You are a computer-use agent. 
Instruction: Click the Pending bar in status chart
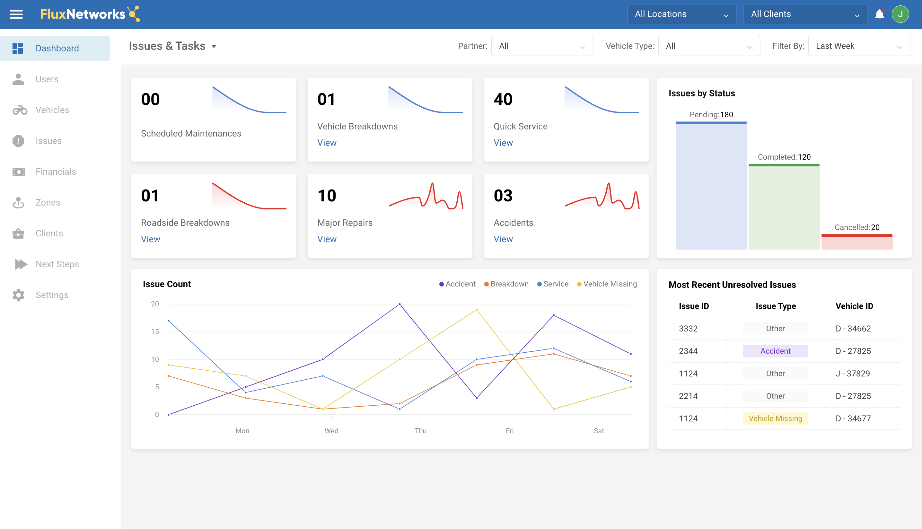711,185
